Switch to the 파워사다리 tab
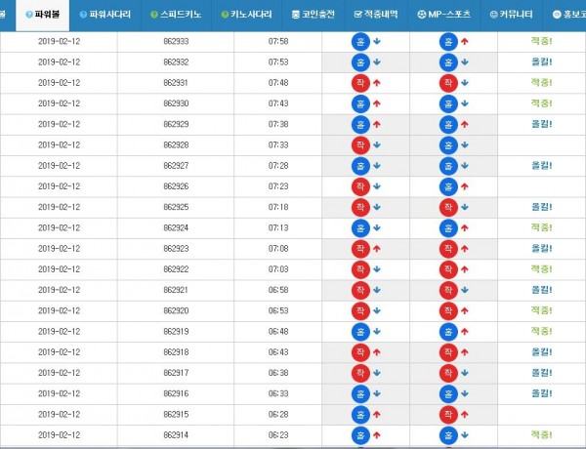586x449 pixels. [104, 15]
